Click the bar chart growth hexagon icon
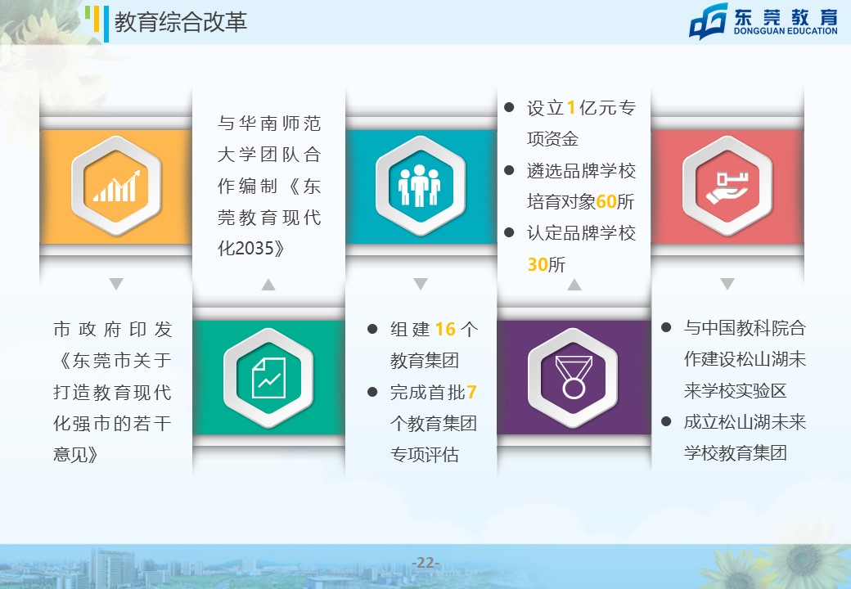Image resolution: width=851 pixels, height=589 pixels. 116,186
